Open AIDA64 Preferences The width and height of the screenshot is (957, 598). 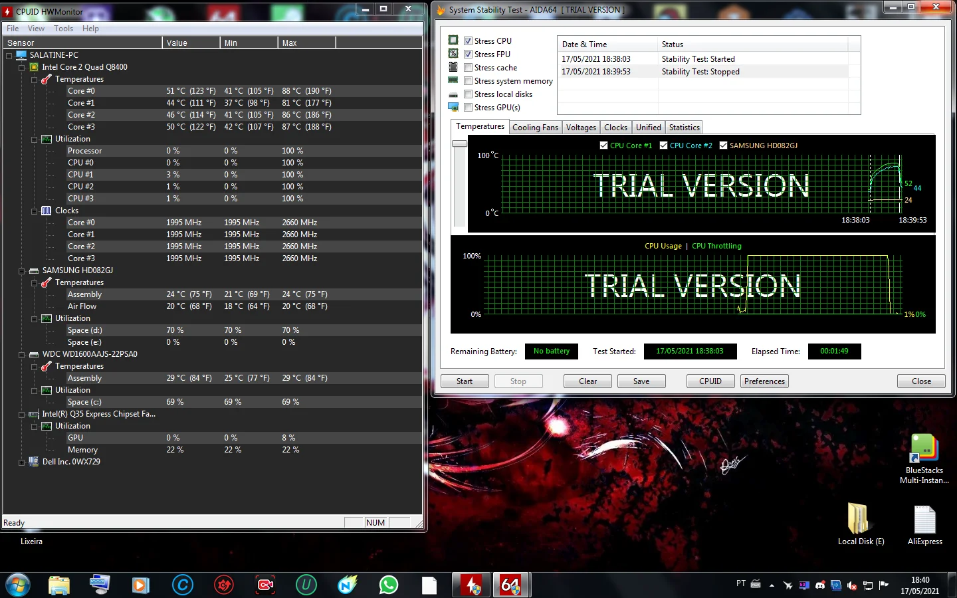[x=764, y=381]
